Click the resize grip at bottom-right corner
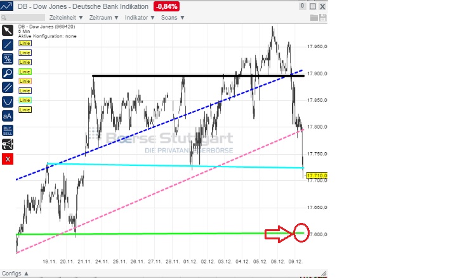 pos(324,273)
